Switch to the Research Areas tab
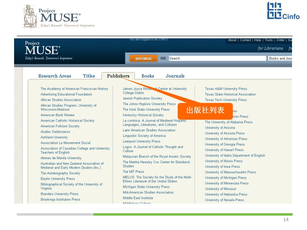Image resolution: width=307 pixels, height=230 pixels. click(55, 76)
